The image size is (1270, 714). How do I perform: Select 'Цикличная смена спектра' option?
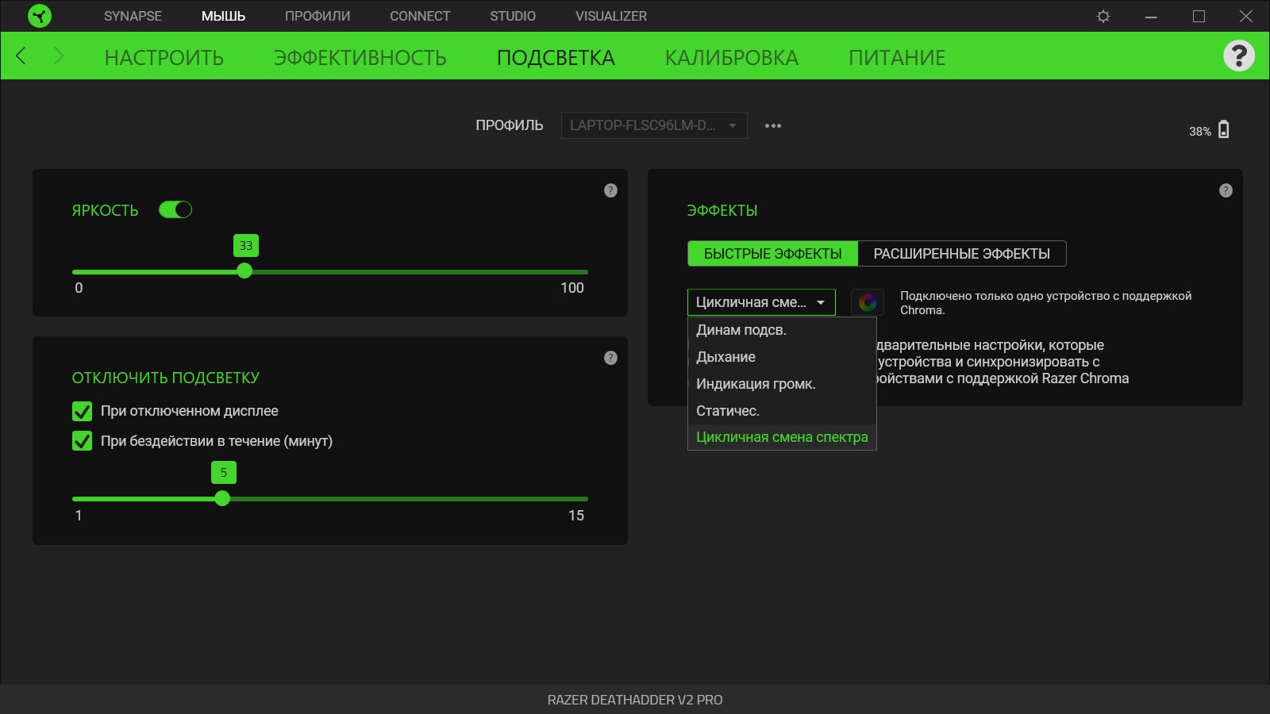782,437
